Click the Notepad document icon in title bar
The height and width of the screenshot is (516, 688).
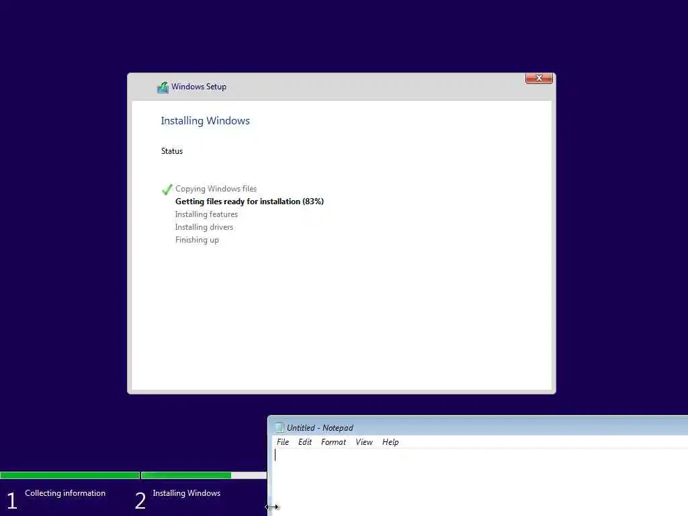coord(279,427)
